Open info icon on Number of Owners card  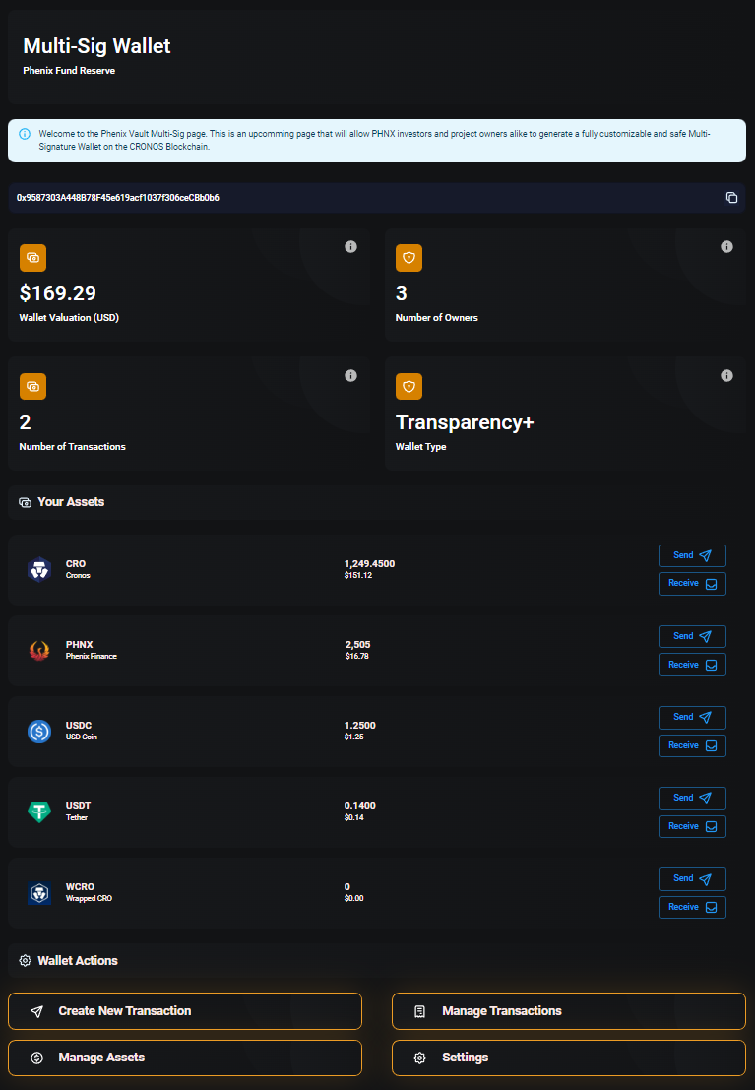coord(727,247)
